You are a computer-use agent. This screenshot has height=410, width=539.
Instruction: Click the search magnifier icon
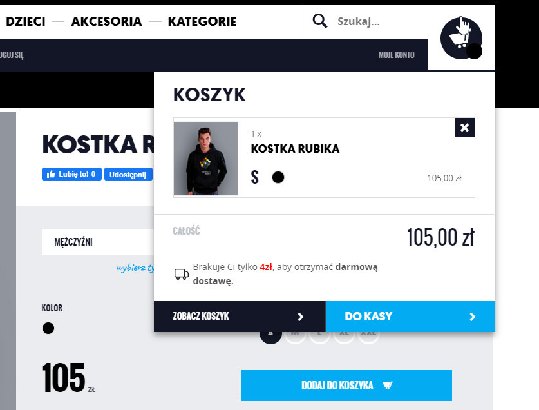(x=319, y=21)
